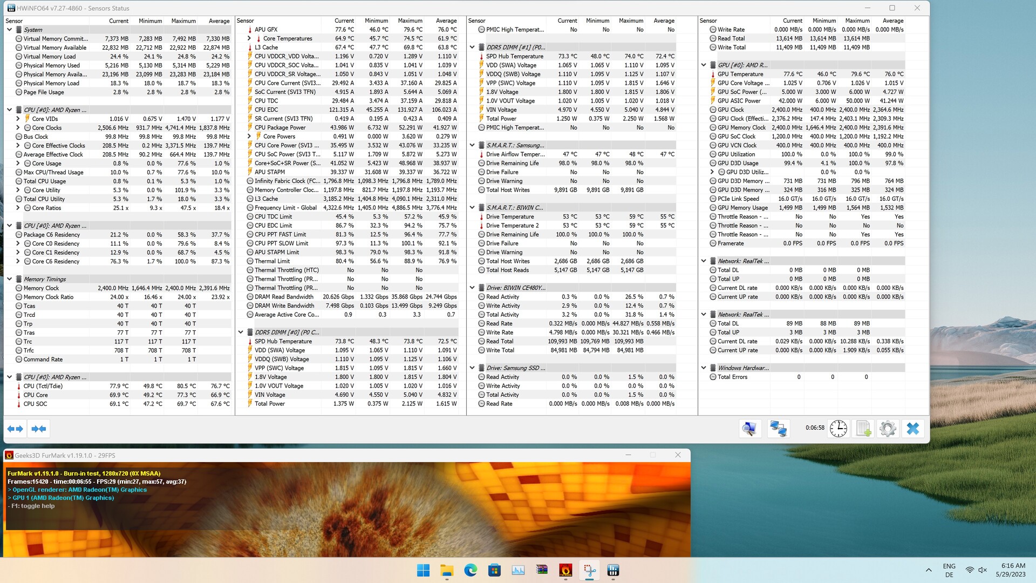The height and width of the screenshot is (583, 1036).
Task: Open the Wi-Fi network tray icon
Action: [x=970, y=570]
